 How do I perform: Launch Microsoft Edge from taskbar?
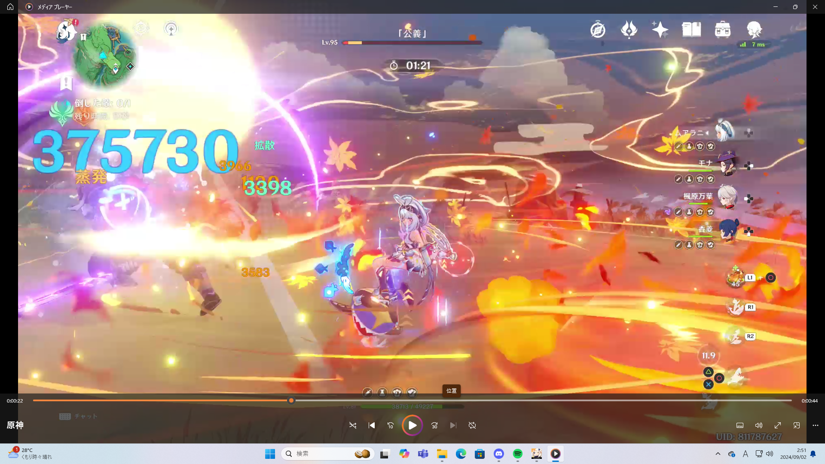[x=461, y=454]
